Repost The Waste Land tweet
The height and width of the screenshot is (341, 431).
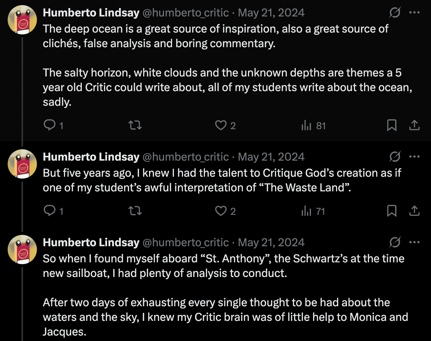coord(135,211)
